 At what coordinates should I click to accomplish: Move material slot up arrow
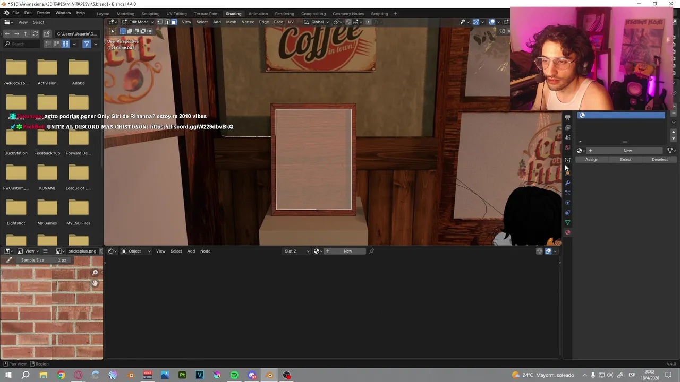tap(674, 133)
